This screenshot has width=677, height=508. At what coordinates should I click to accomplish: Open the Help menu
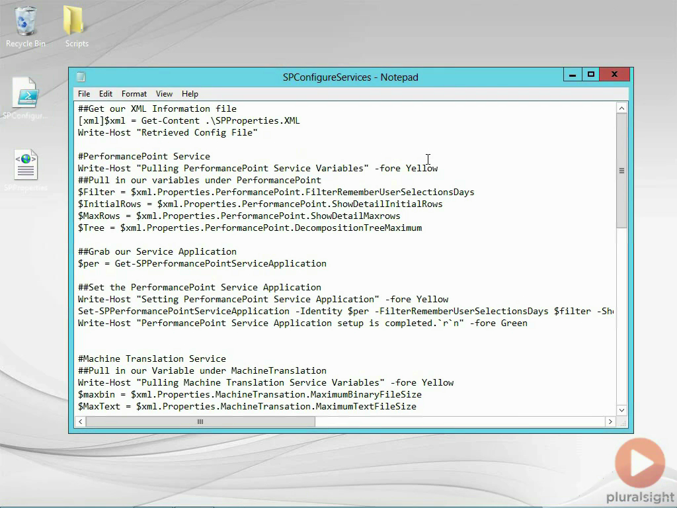(x=190, y=94)
